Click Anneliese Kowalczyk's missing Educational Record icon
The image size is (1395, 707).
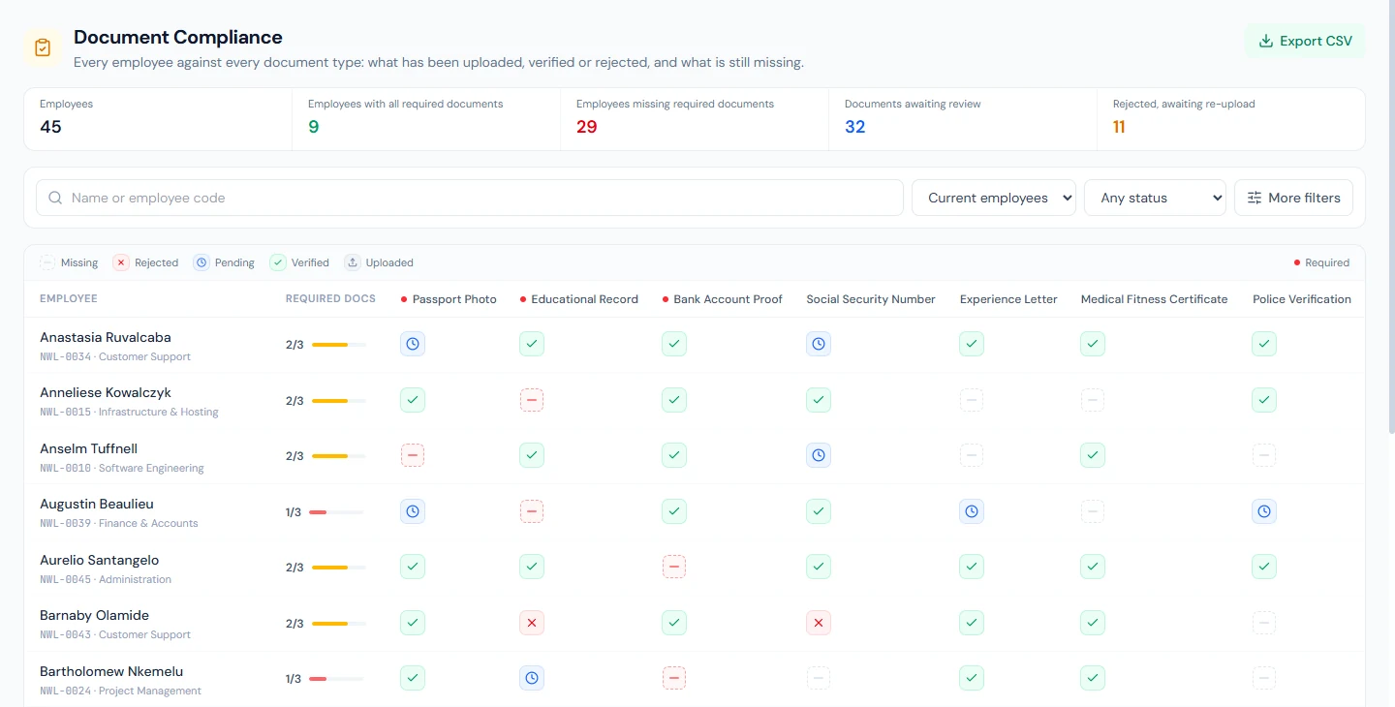(x=531, y=400)
